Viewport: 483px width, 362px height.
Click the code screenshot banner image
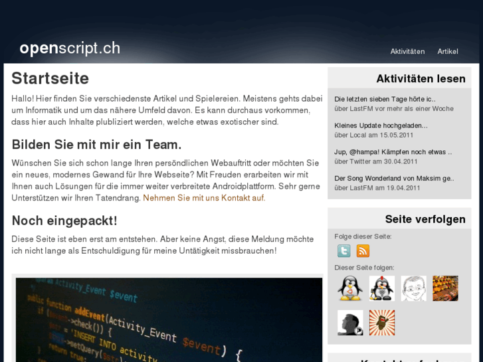(x=169, y=319)
